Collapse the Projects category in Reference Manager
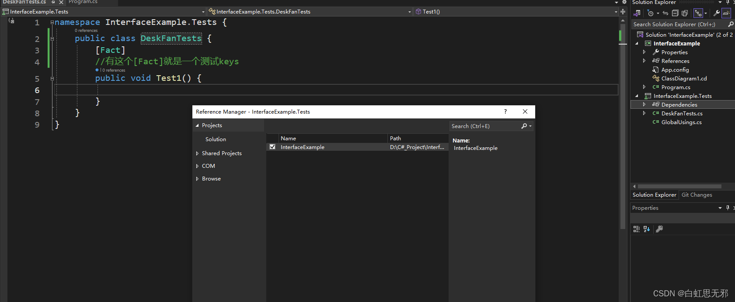Image resolution: width=735 pixels, height=302 pixels. pos(197,125)
